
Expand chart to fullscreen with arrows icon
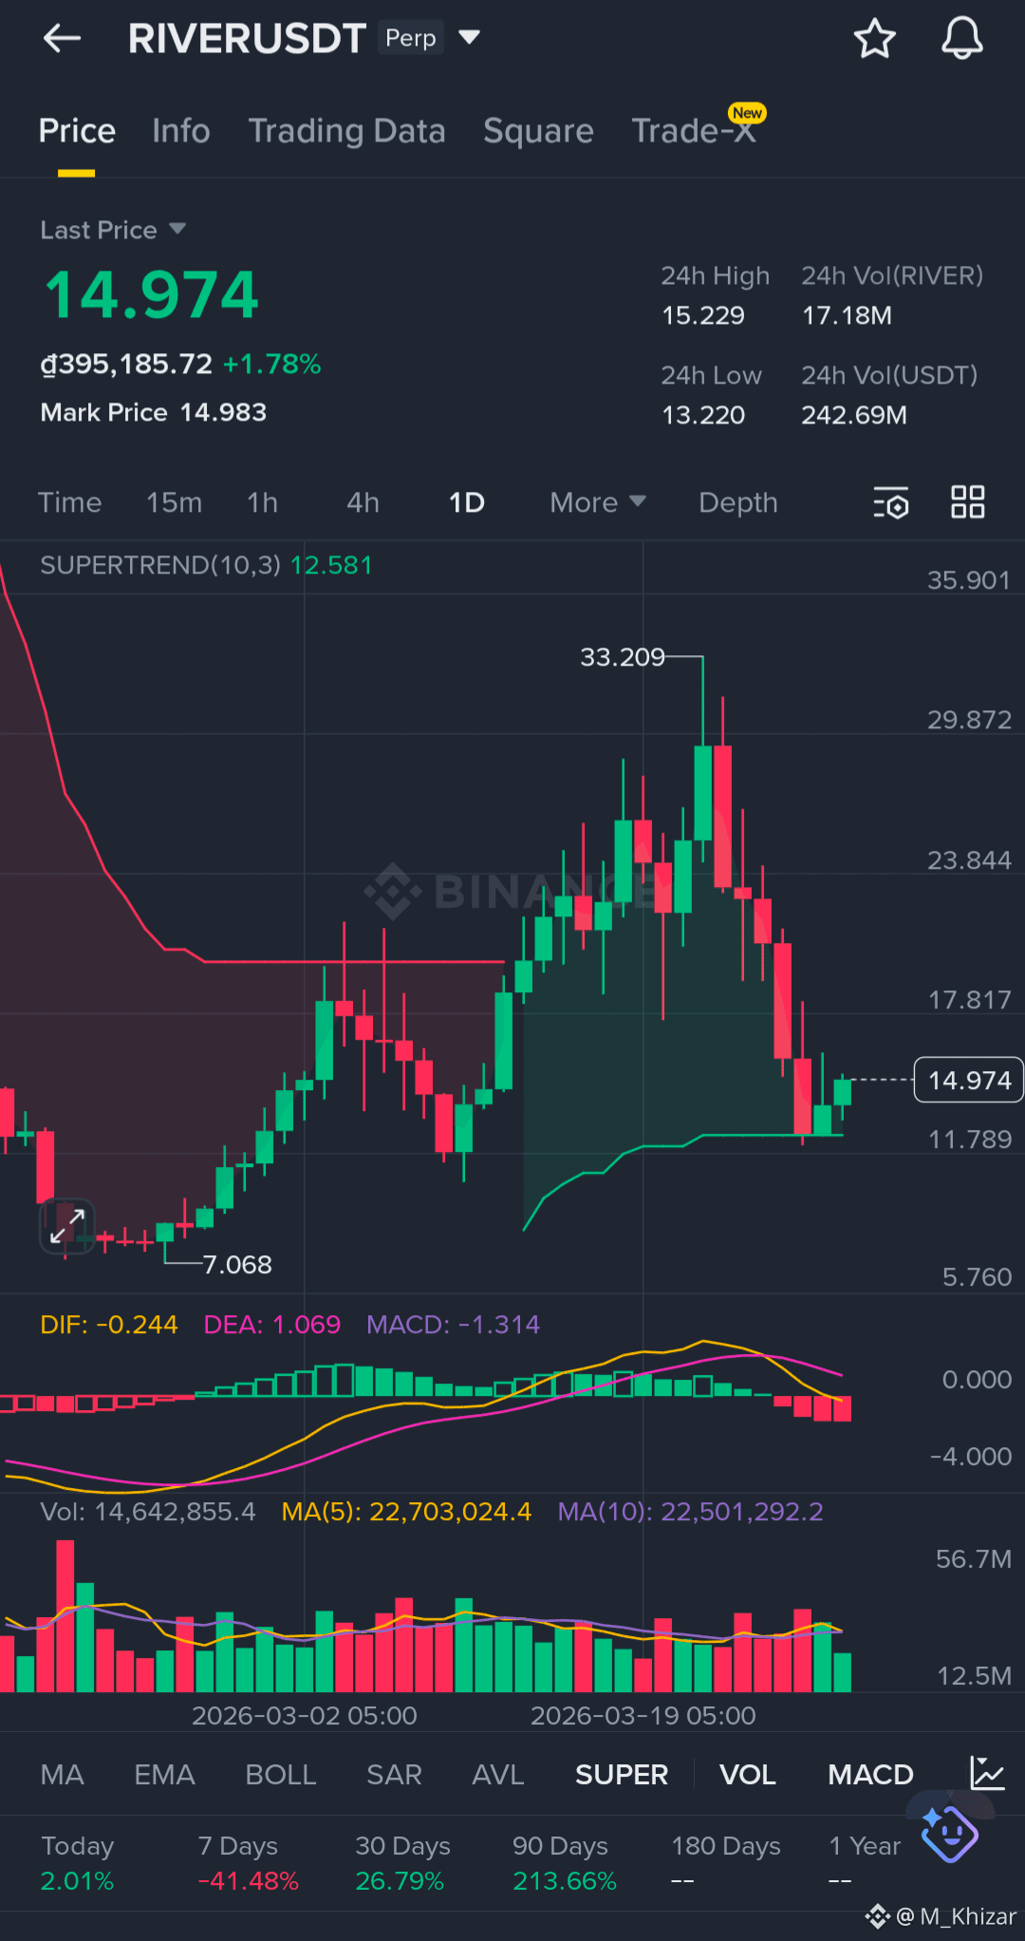[x=67, y=1226]
